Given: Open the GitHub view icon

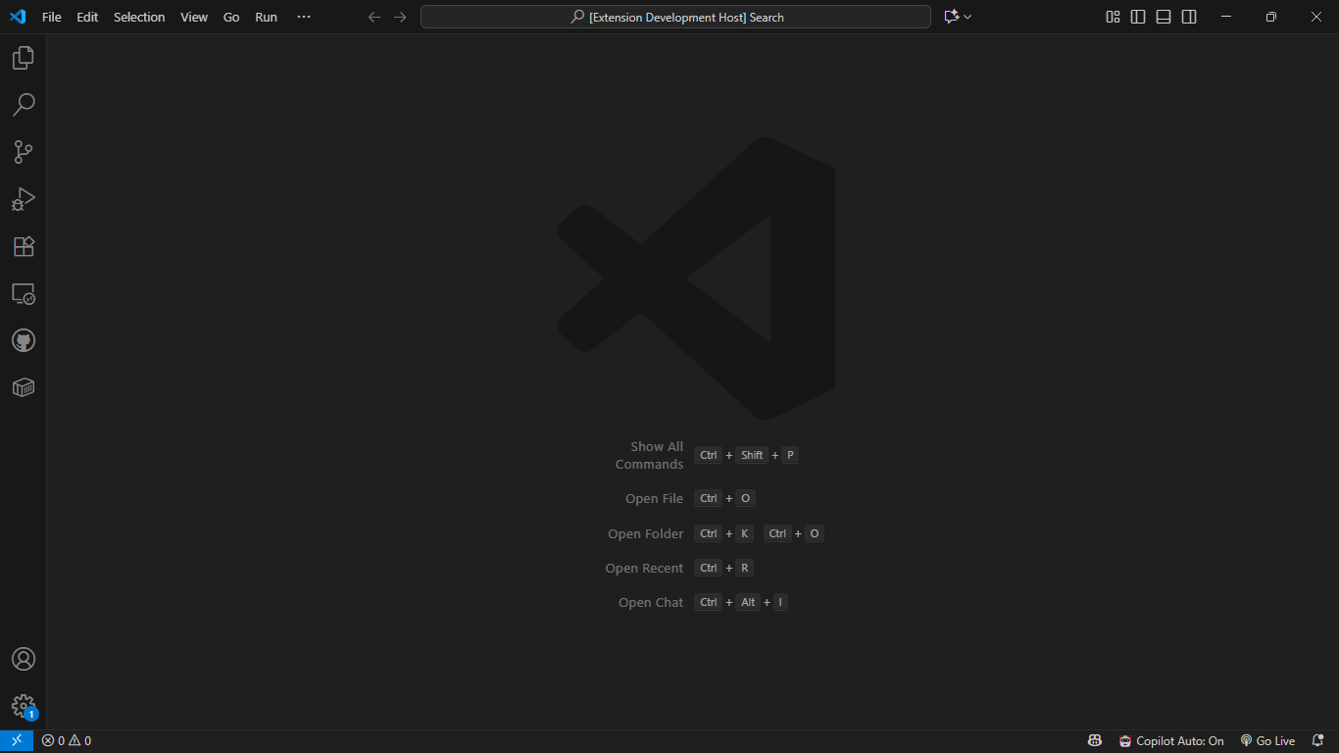Looking at the screenshot, I should [24, 340].
